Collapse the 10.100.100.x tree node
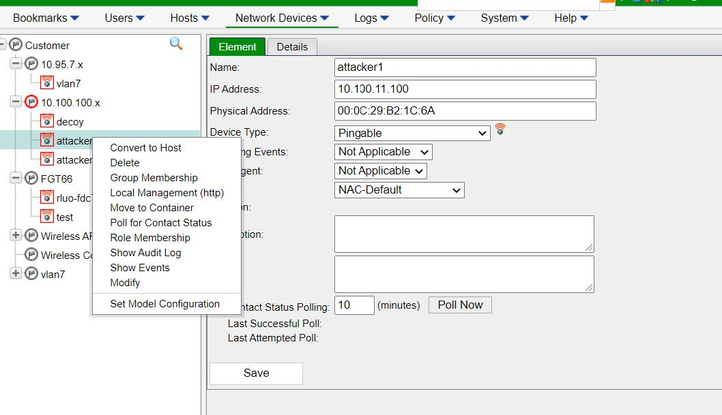The height and width of the screenshot is (415, 722). point(16,102)
